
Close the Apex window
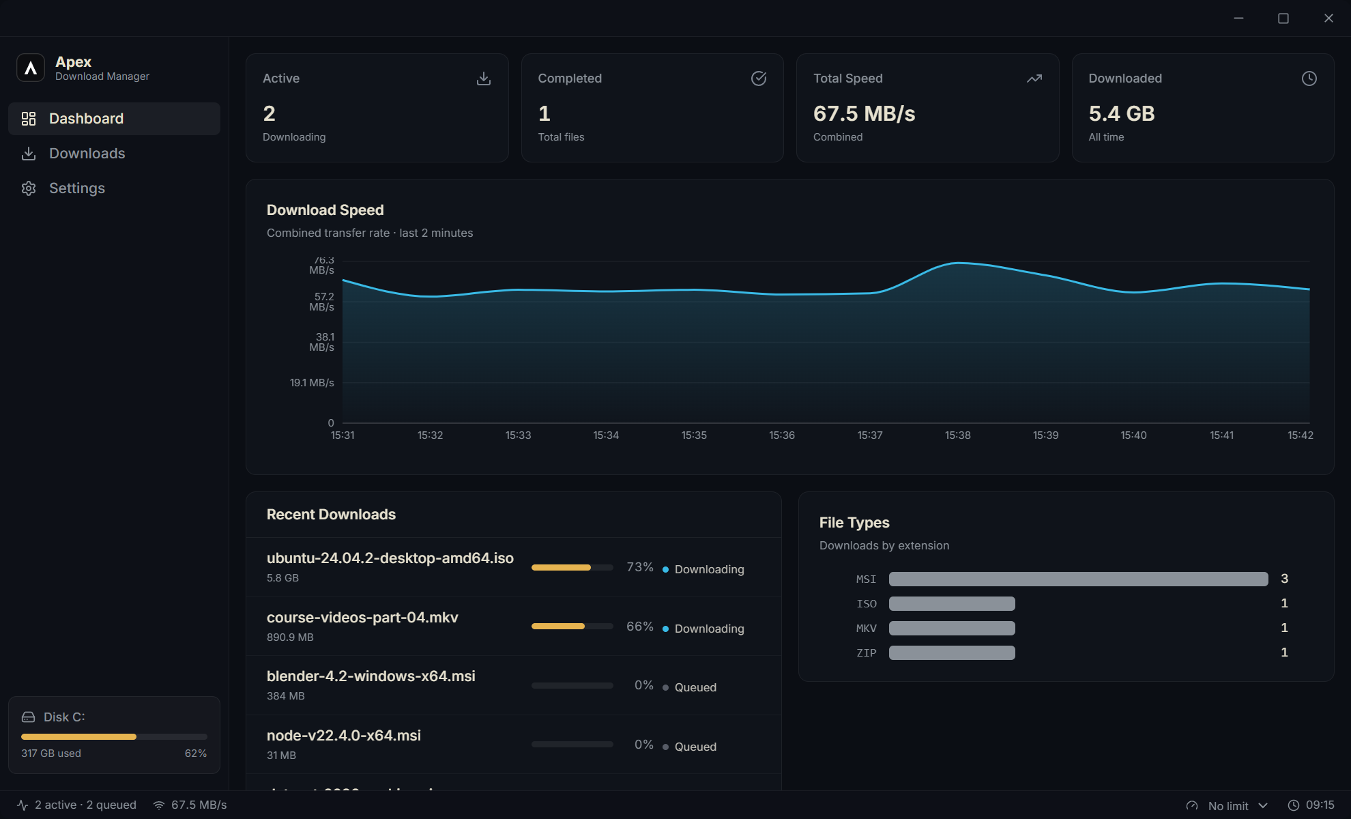pos(1328,18)
